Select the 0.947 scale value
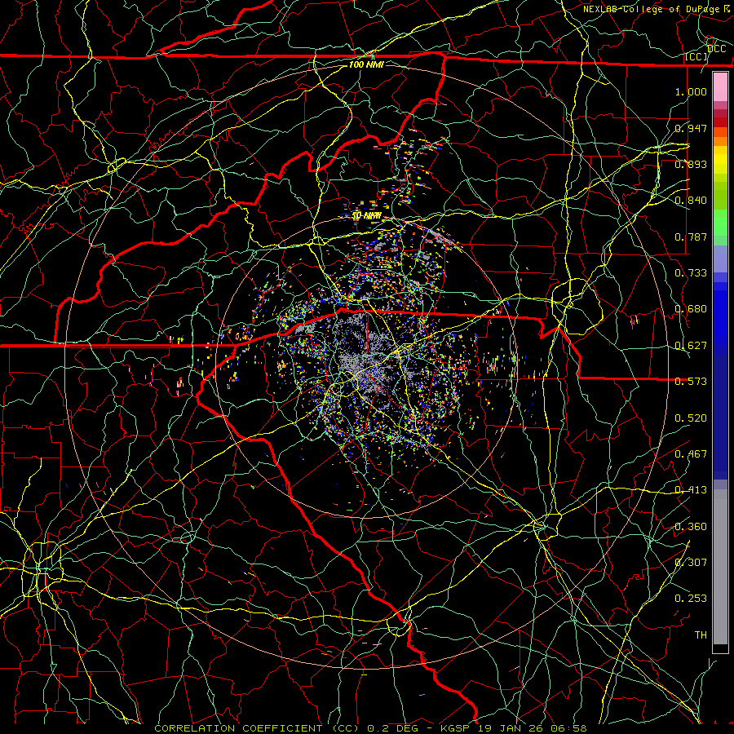Screen dimensions: 734x734 tap(691, 128)
